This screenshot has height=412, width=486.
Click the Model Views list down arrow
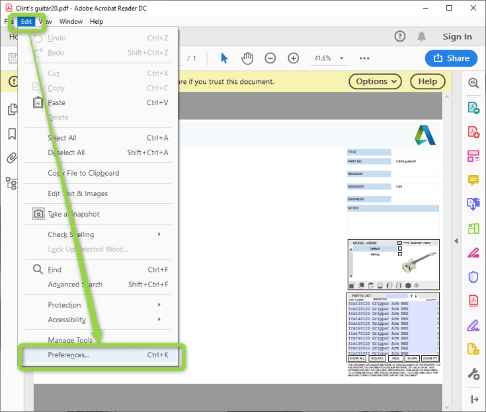(351, 276)
